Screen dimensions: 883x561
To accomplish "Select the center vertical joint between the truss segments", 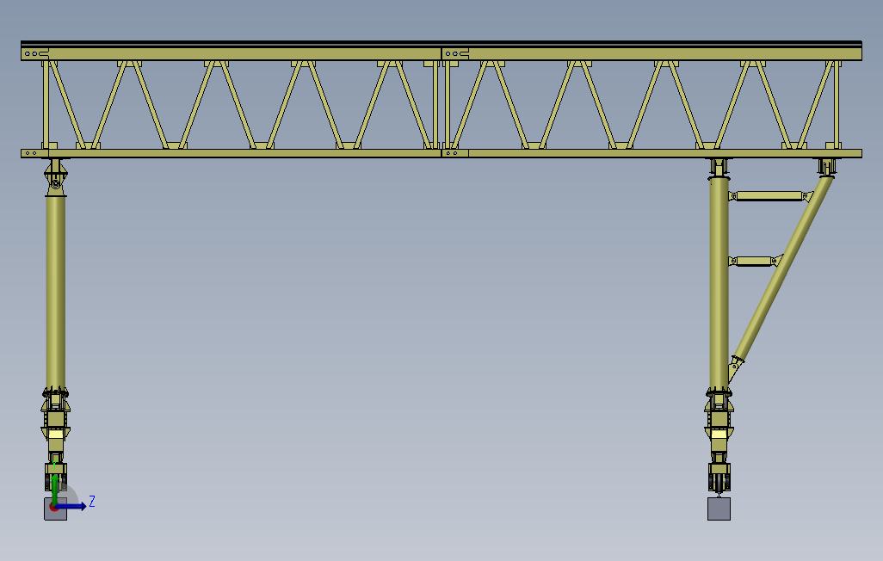I will point(441,104).
